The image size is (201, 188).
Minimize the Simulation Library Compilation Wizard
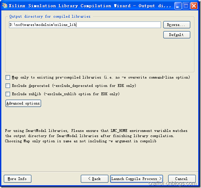point(178,6)
